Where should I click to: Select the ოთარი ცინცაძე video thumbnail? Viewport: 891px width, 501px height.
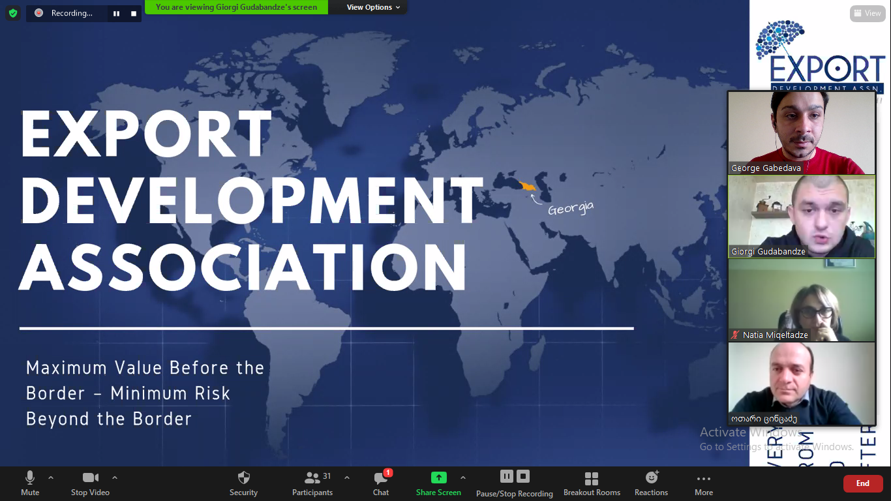tap(802, 384)
